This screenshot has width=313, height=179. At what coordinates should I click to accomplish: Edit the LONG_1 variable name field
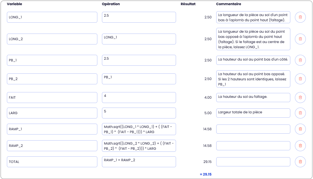tap(52, 17)
